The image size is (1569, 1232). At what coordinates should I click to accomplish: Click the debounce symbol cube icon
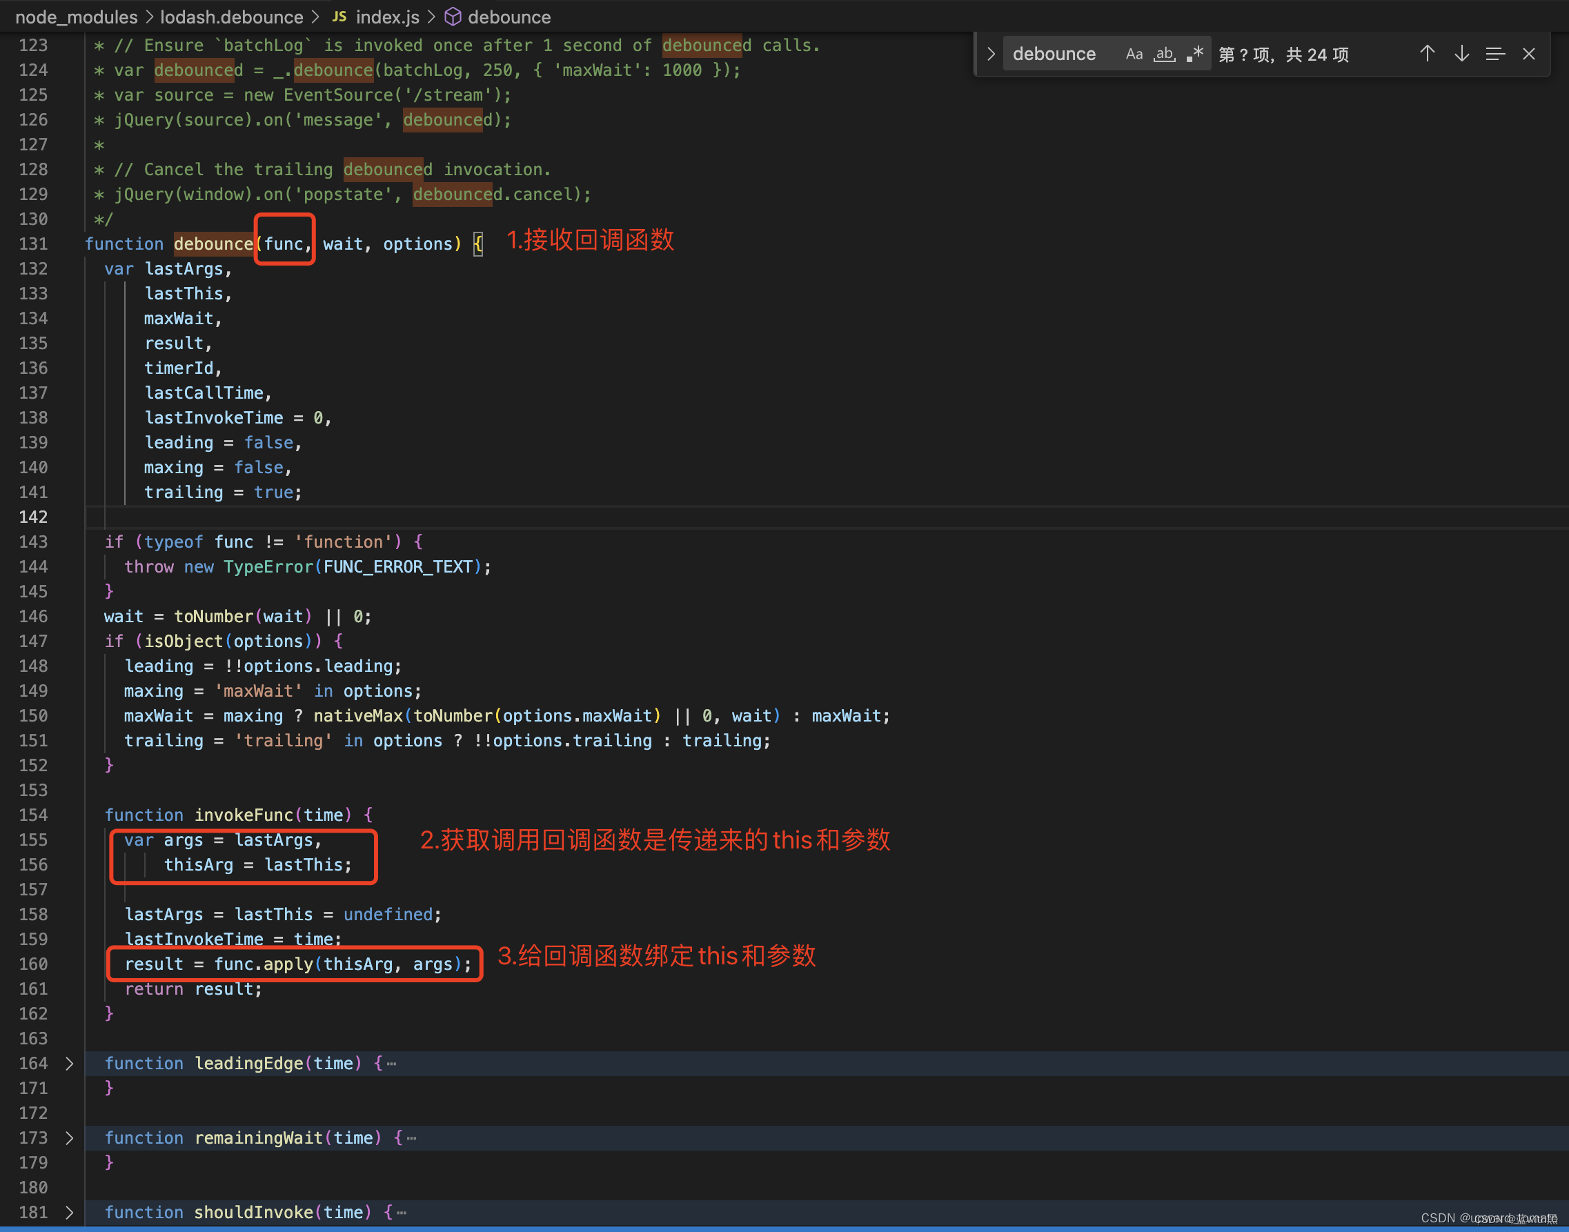(x=453, y=17)
